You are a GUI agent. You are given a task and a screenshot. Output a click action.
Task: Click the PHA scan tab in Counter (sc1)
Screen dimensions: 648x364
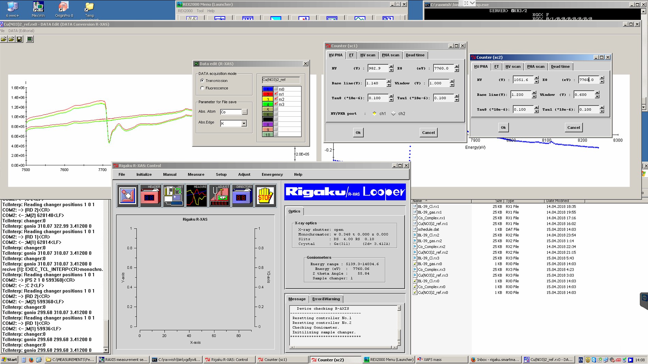pyautogui.click(x=390, y=55)
